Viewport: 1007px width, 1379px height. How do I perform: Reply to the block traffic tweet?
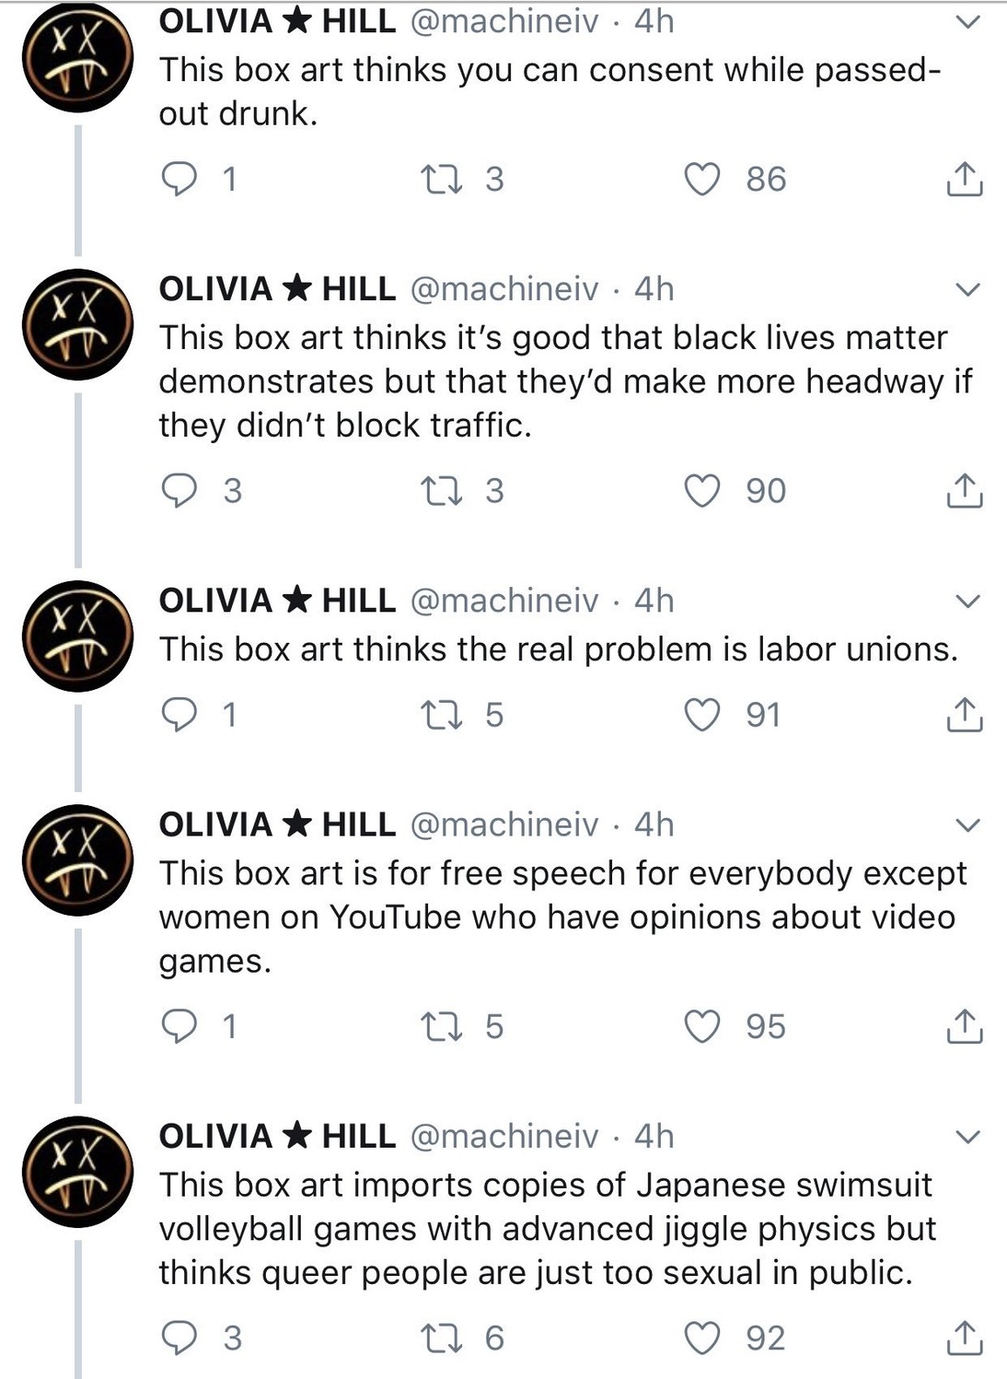tap(179, 491)
